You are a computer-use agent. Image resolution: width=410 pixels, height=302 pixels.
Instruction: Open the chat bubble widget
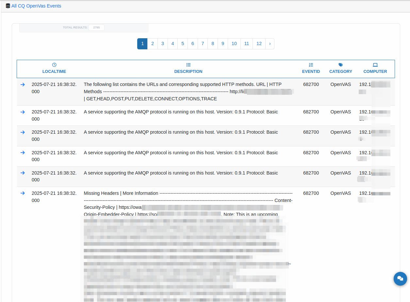point(400,279)
